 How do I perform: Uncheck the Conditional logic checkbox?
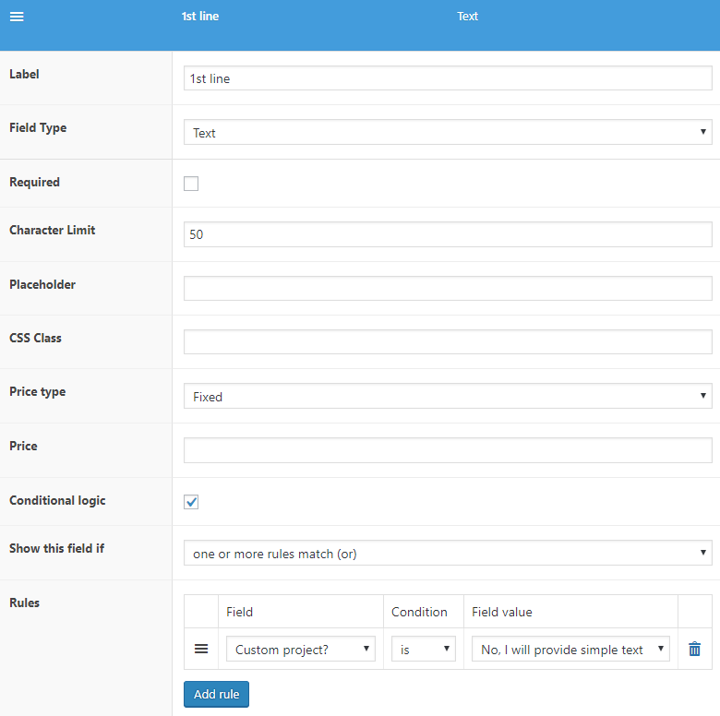191,502
